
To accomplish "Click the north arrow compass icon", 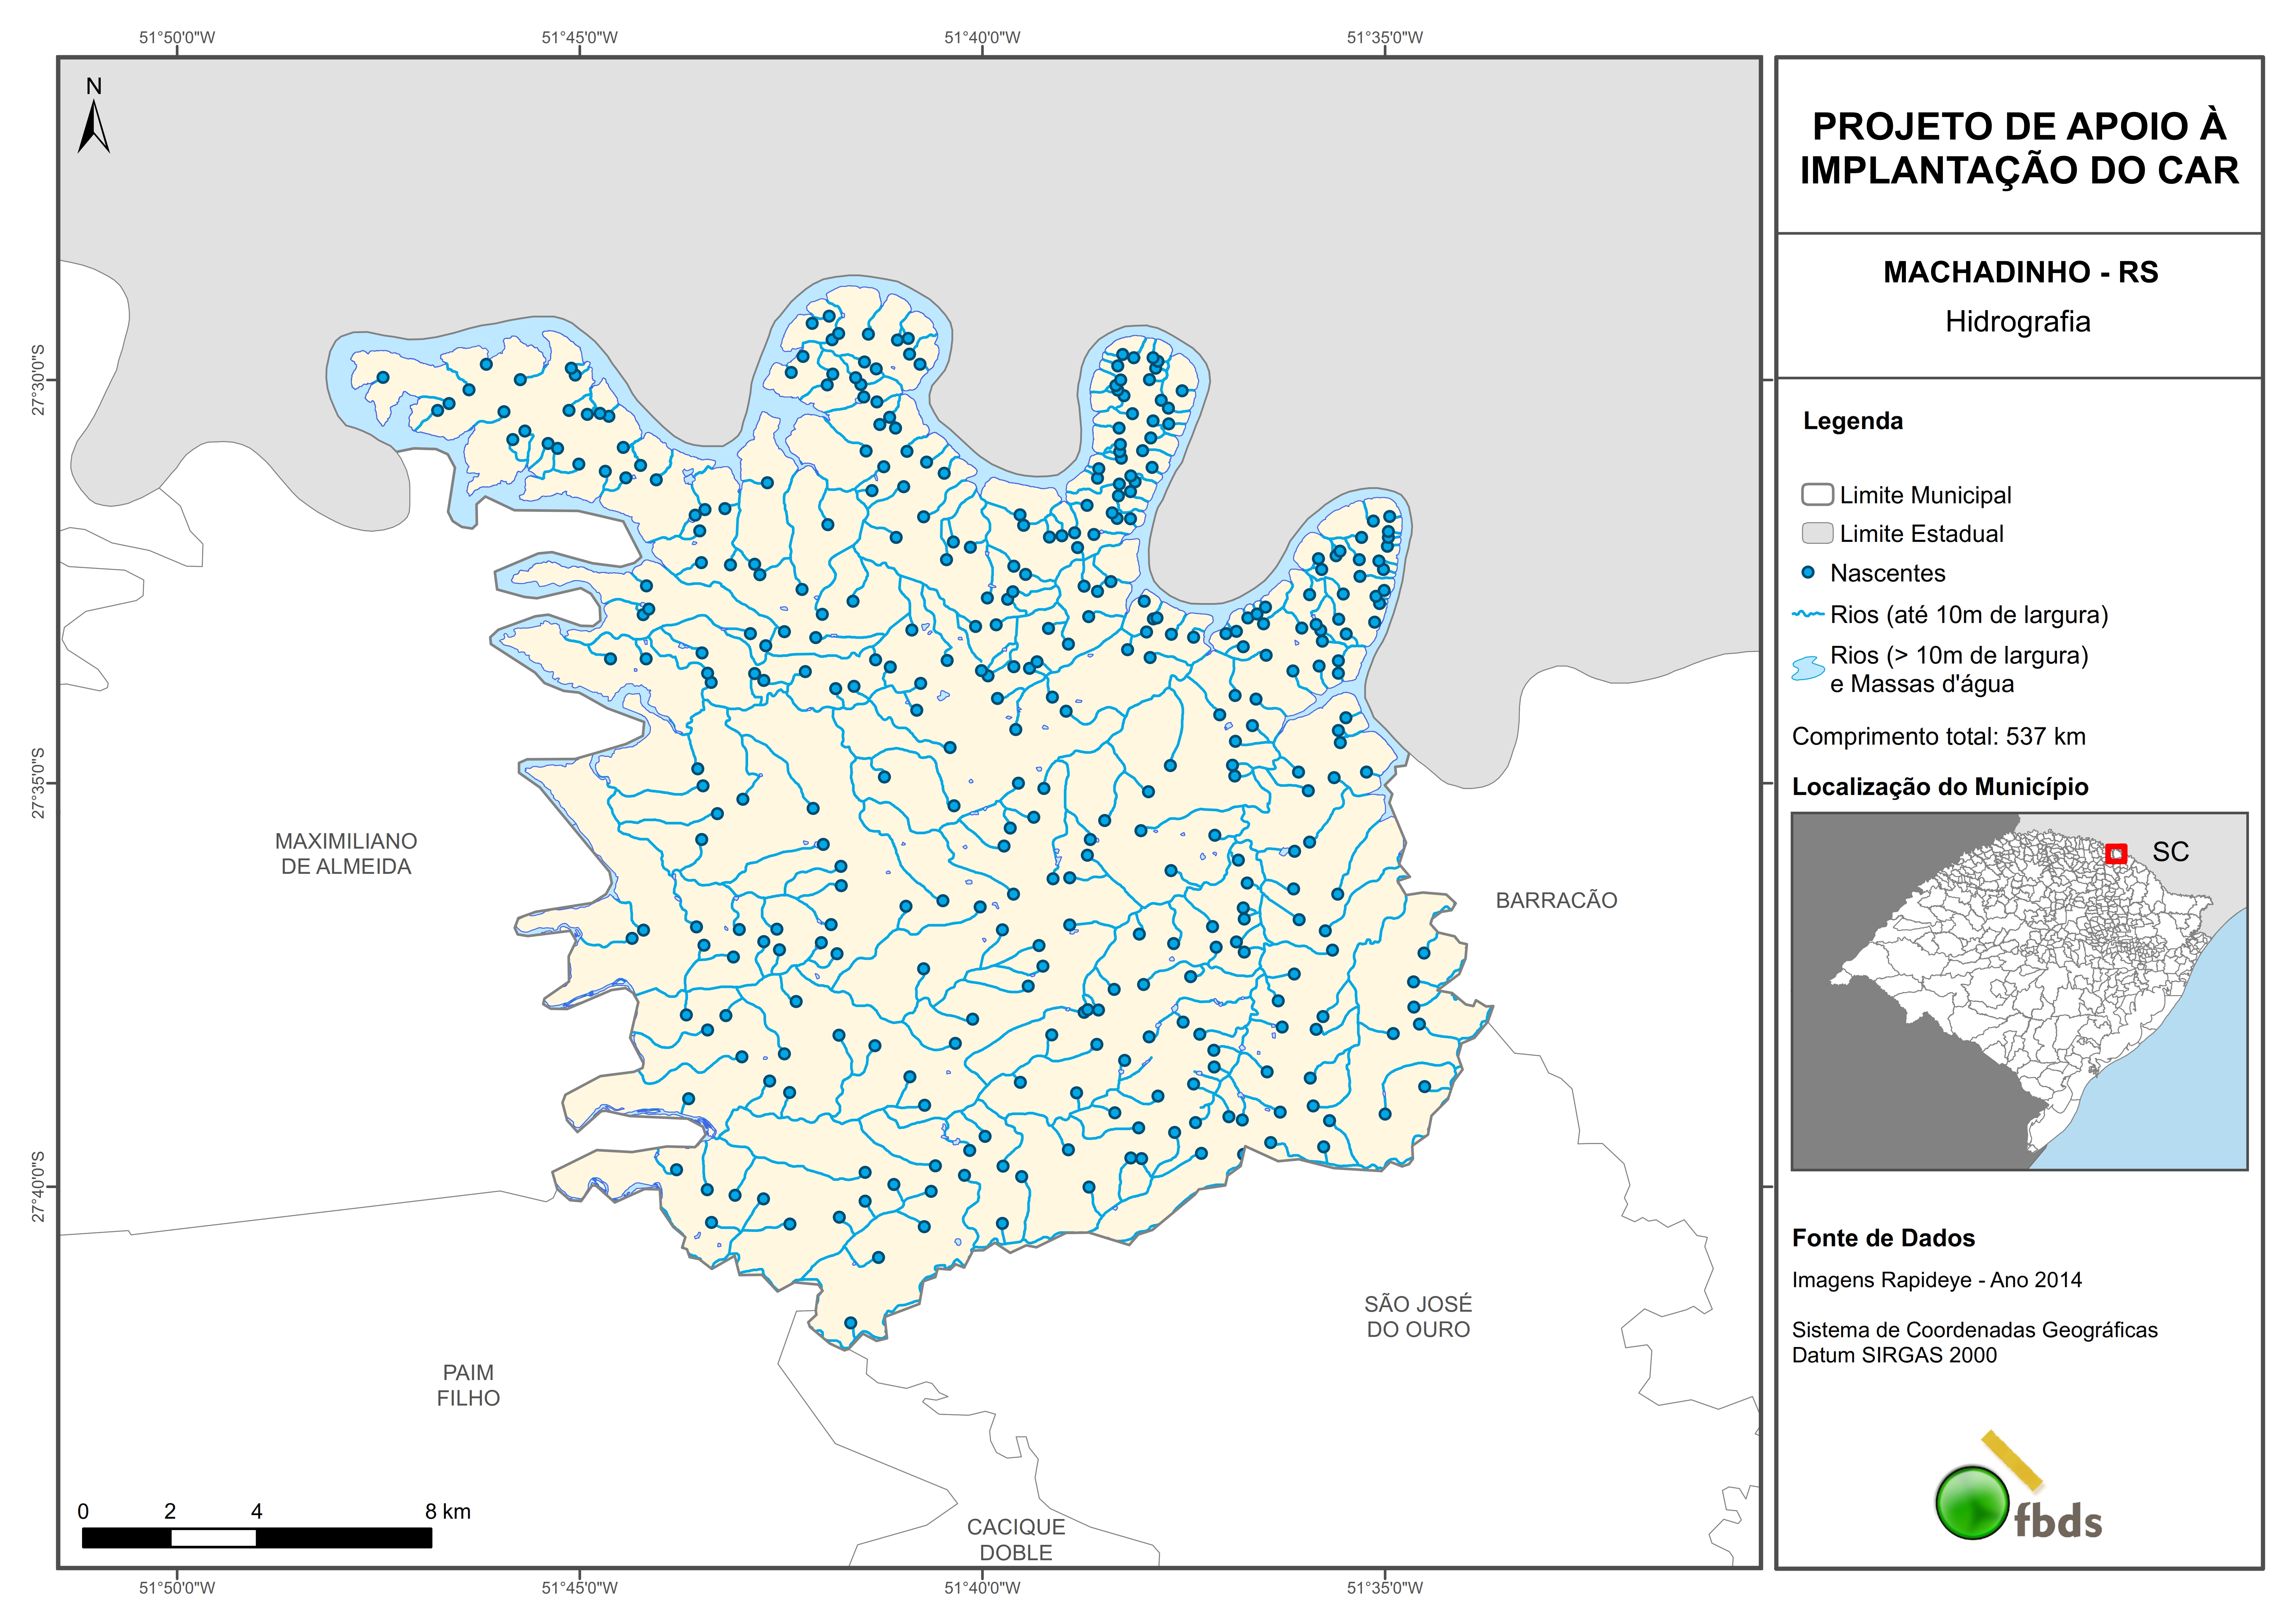I will click(x=94, y=120).
